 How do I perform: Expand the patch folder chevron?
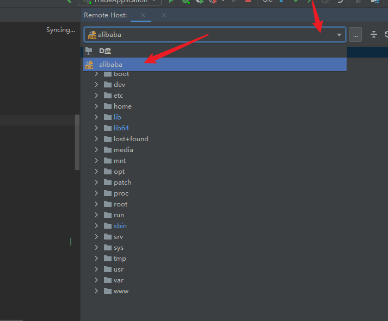pyautogui.click(x=96, y=182)
